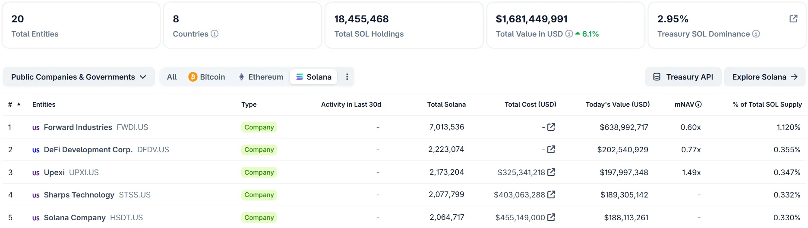Click ticker FWDI.US
808x228 pixels.
coord(133,127)
